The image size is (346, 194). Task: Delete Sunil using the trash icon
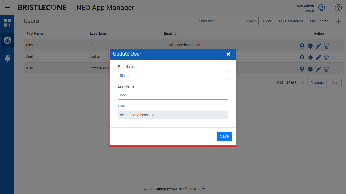(326, 57)
